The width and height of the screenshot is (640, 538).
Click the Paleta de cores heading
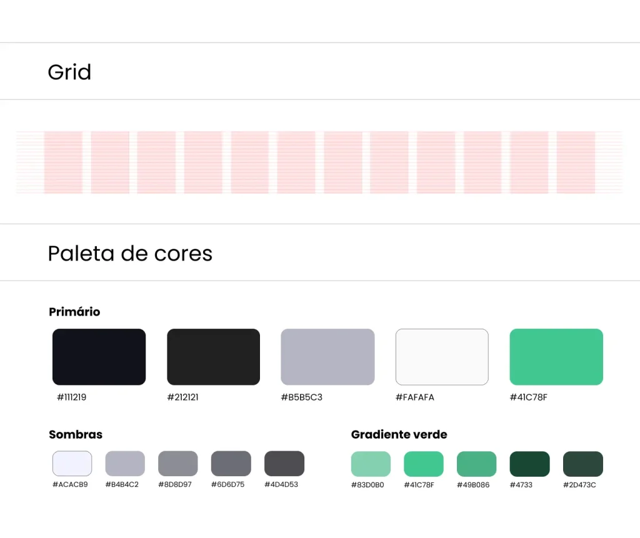[x=130, y=254]
